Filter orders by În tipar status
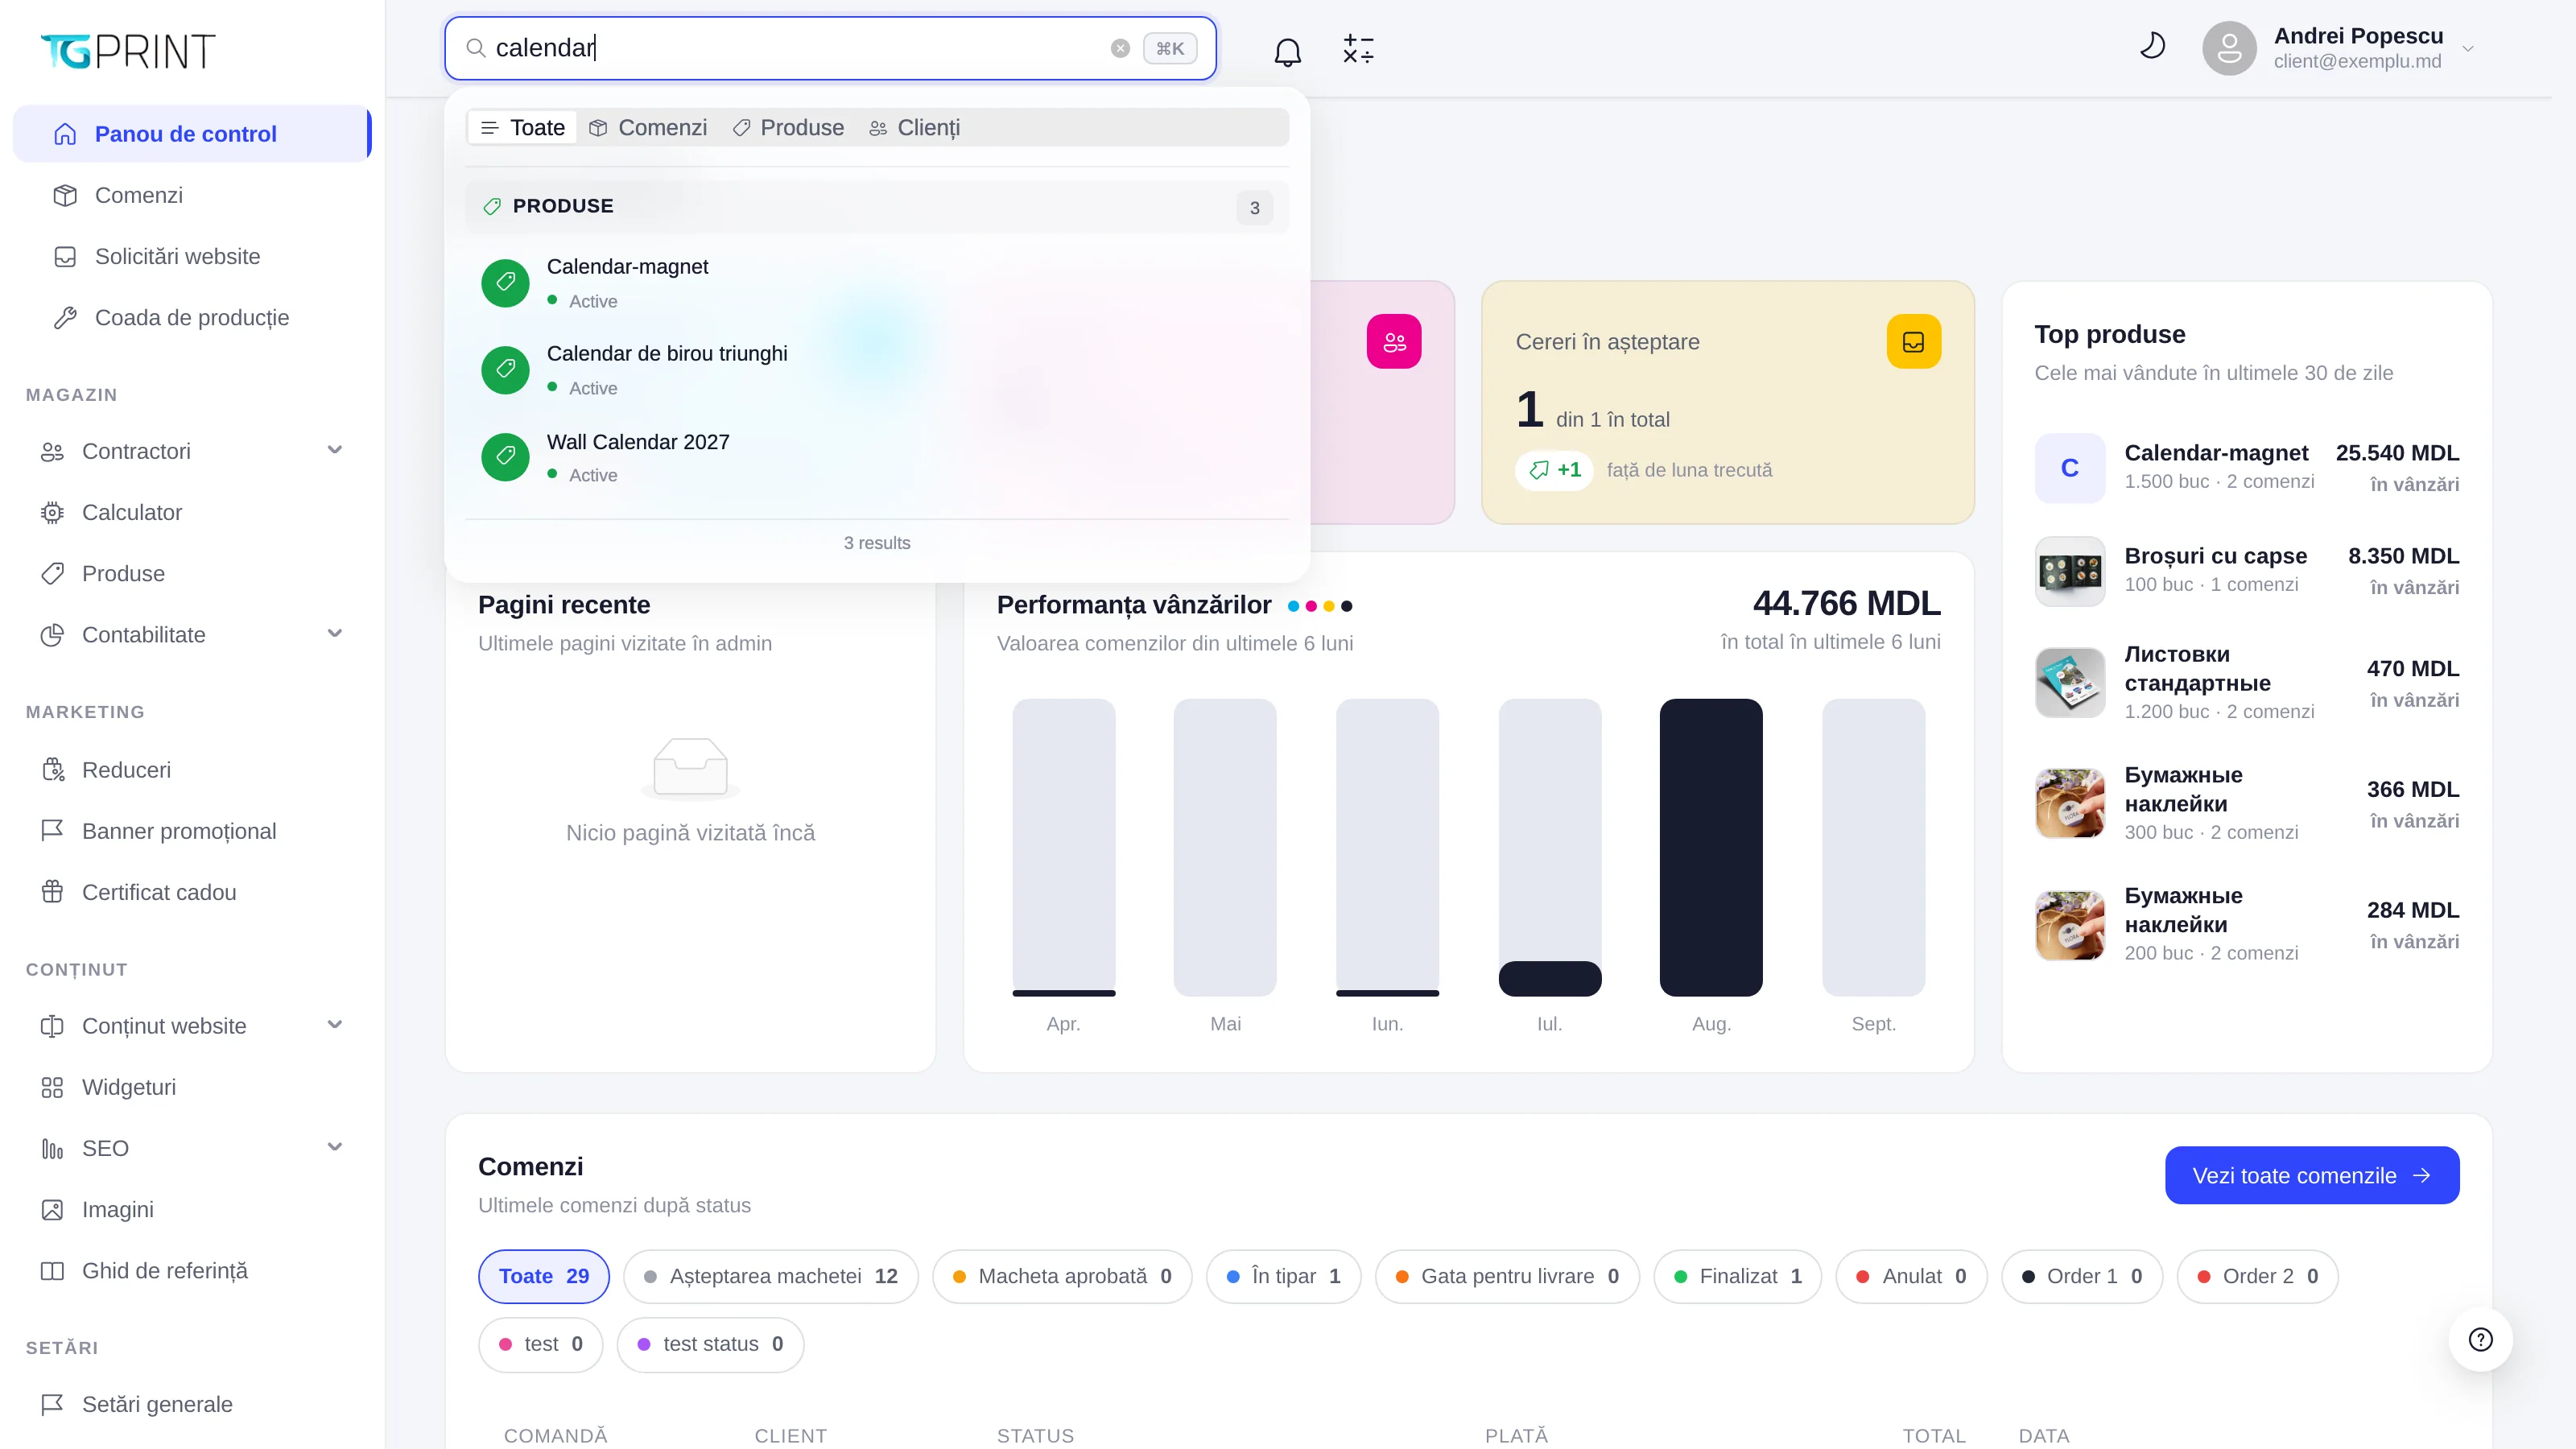Viewport: 2576px width, 1449px height. pyautogui.click(x=1283, y=1276)
